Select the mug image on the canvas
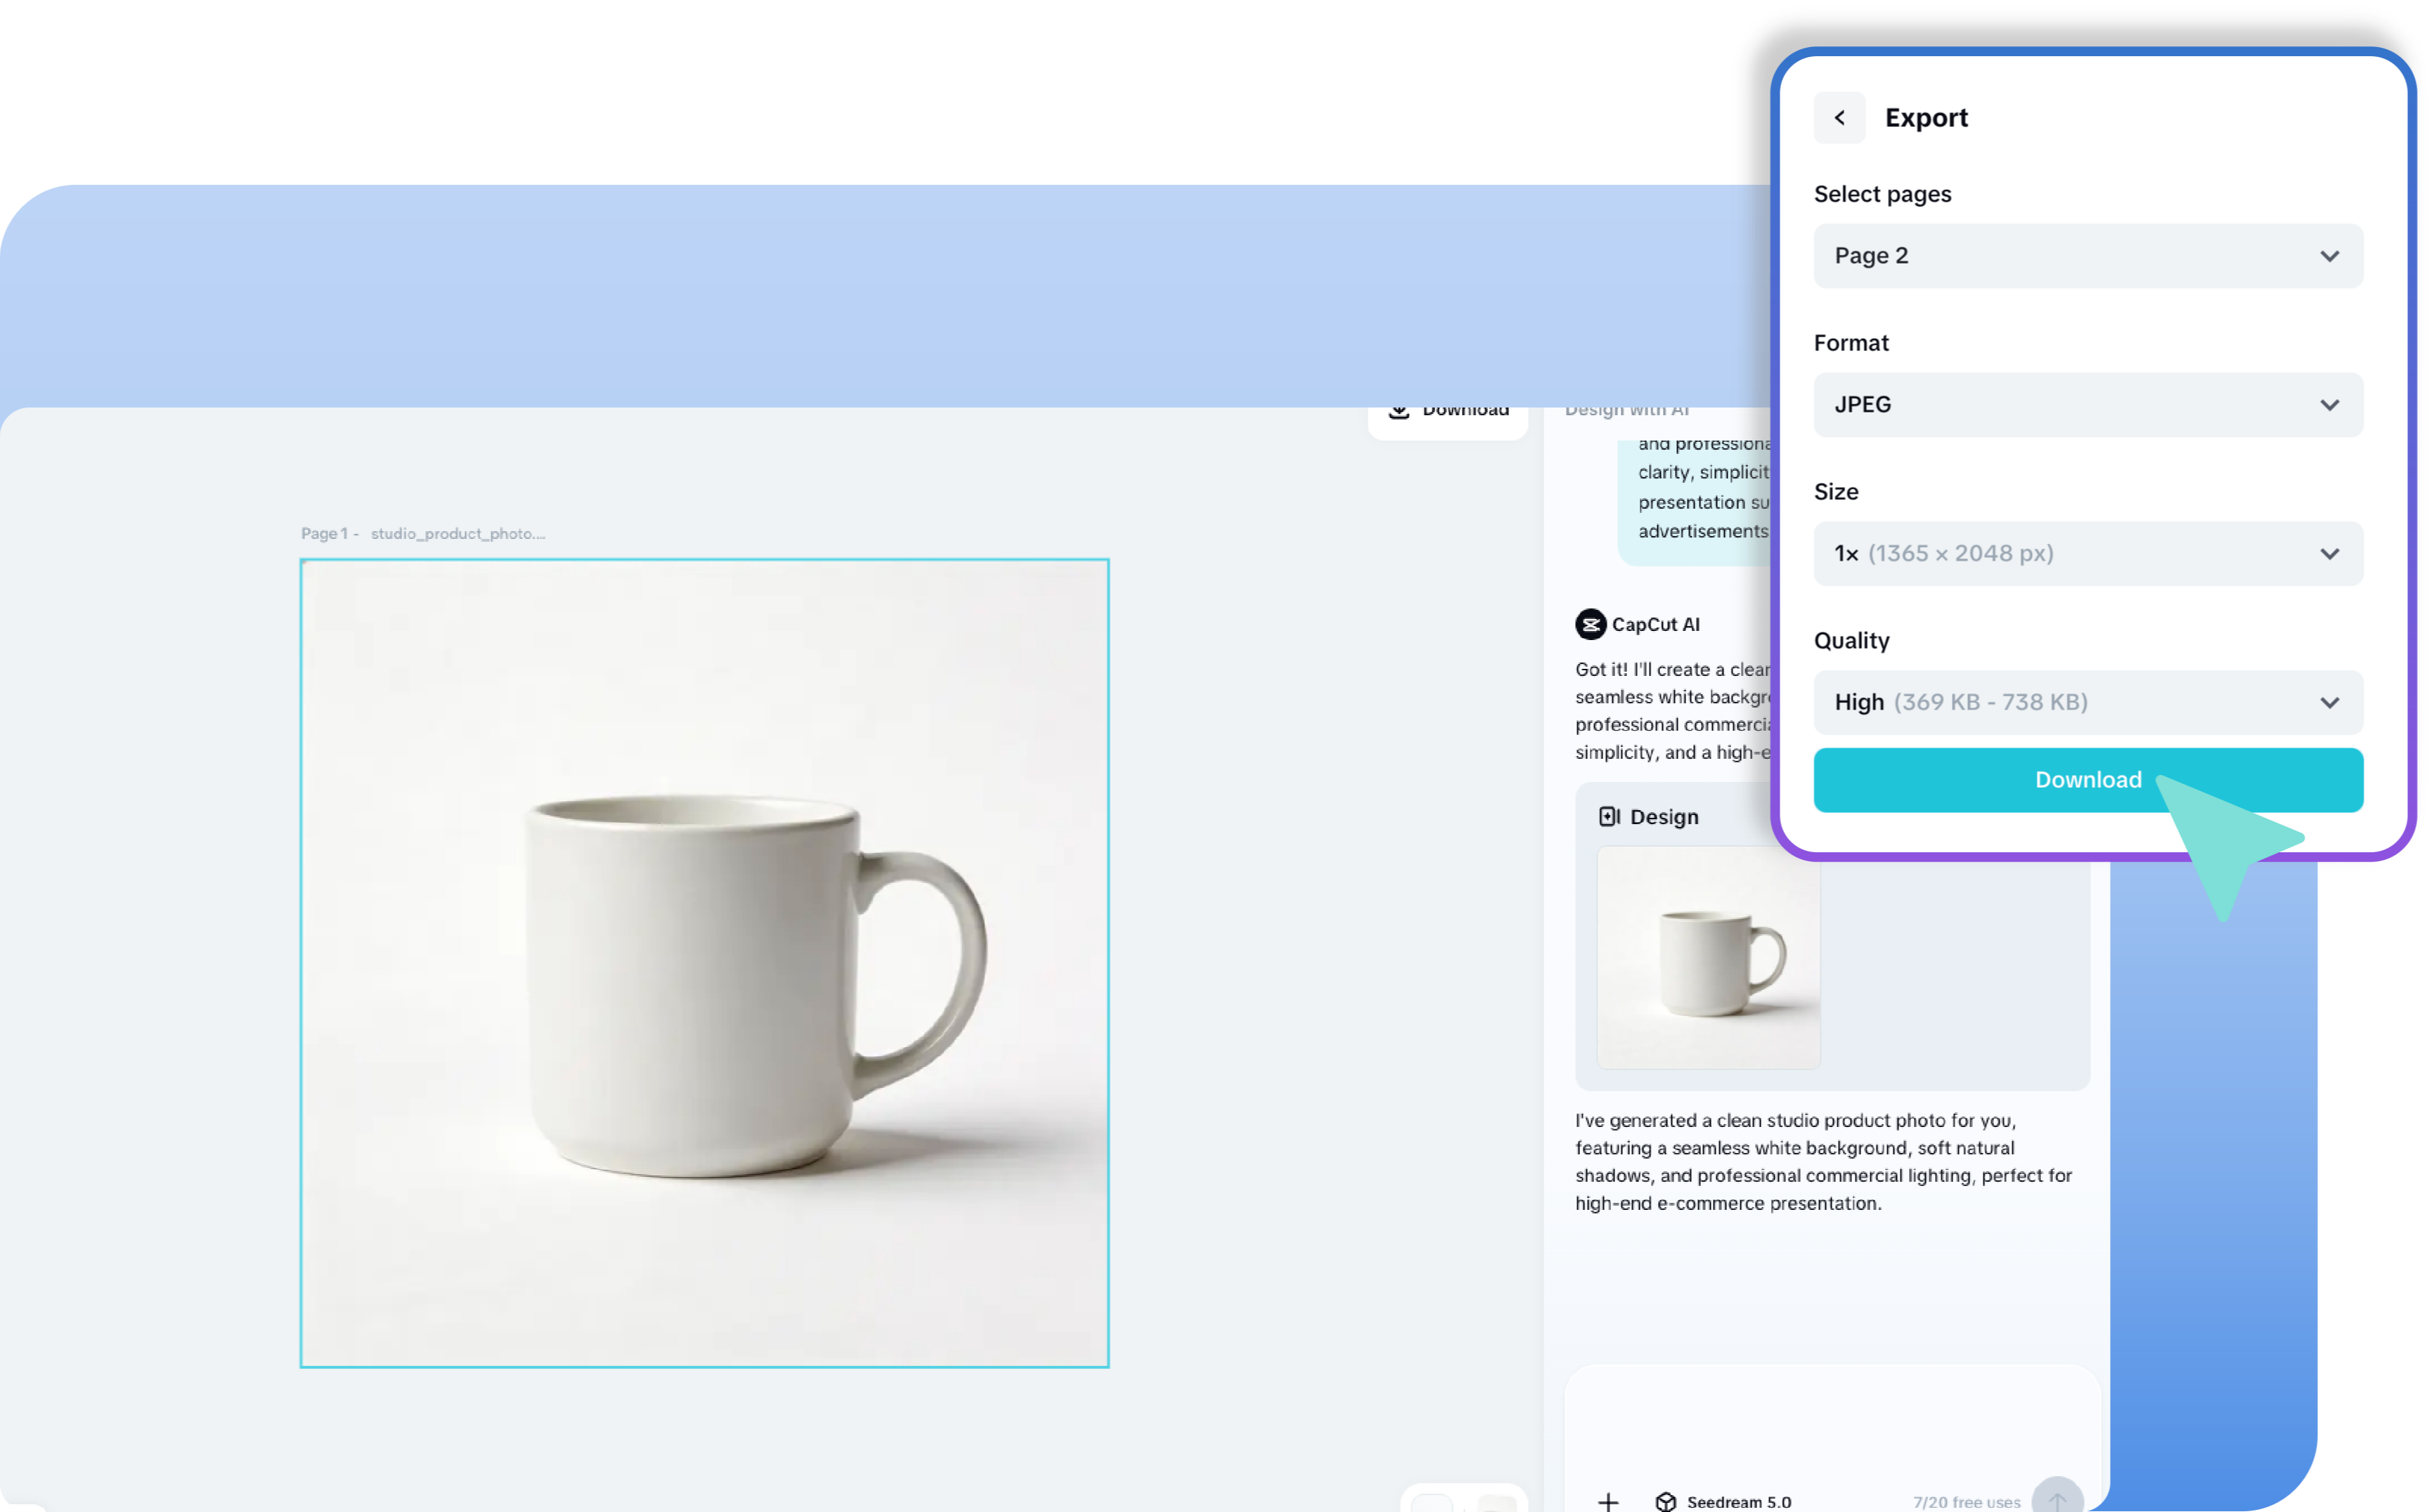 pyautogui.click(x=704, y=963)
